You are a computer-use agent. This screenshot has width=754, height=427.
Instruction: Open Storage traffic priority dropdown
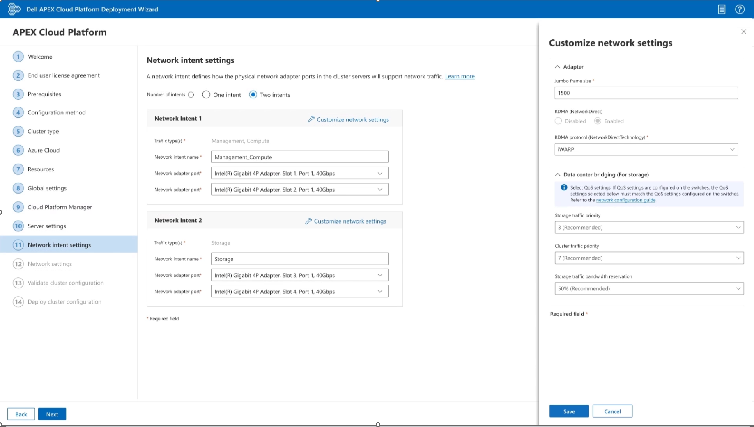pyautogui.click(x=649, y=227)
